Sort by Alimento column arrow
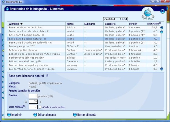Viewport: 170px width, 122px height. (21, 24)
